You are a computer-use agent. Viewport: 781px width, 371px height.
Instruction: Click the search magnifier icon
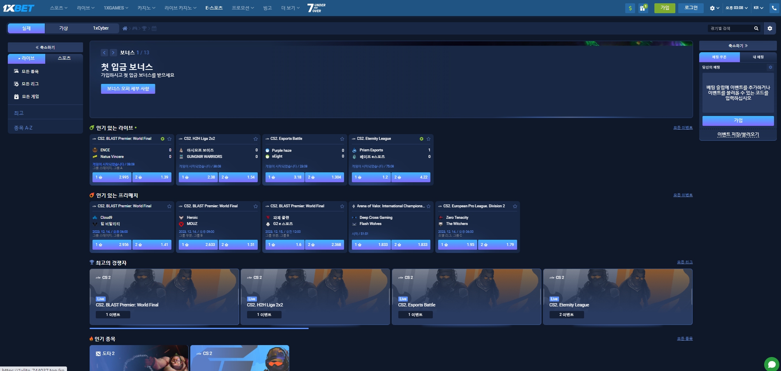tap(756, 28)
